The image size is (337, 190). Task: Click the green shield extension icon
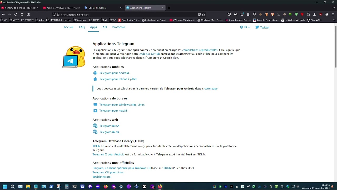[296, 14]
